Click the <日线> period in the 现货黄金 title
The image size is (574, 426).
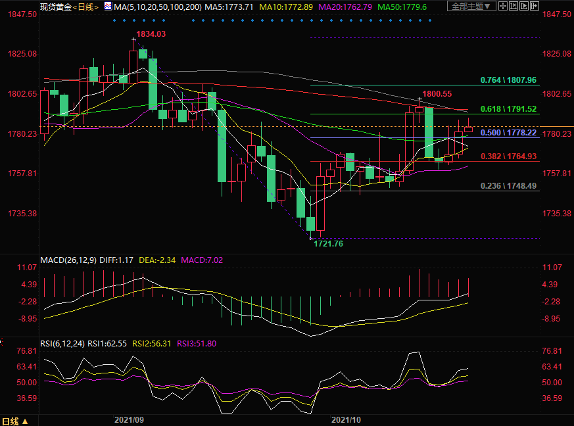(84, 7)
